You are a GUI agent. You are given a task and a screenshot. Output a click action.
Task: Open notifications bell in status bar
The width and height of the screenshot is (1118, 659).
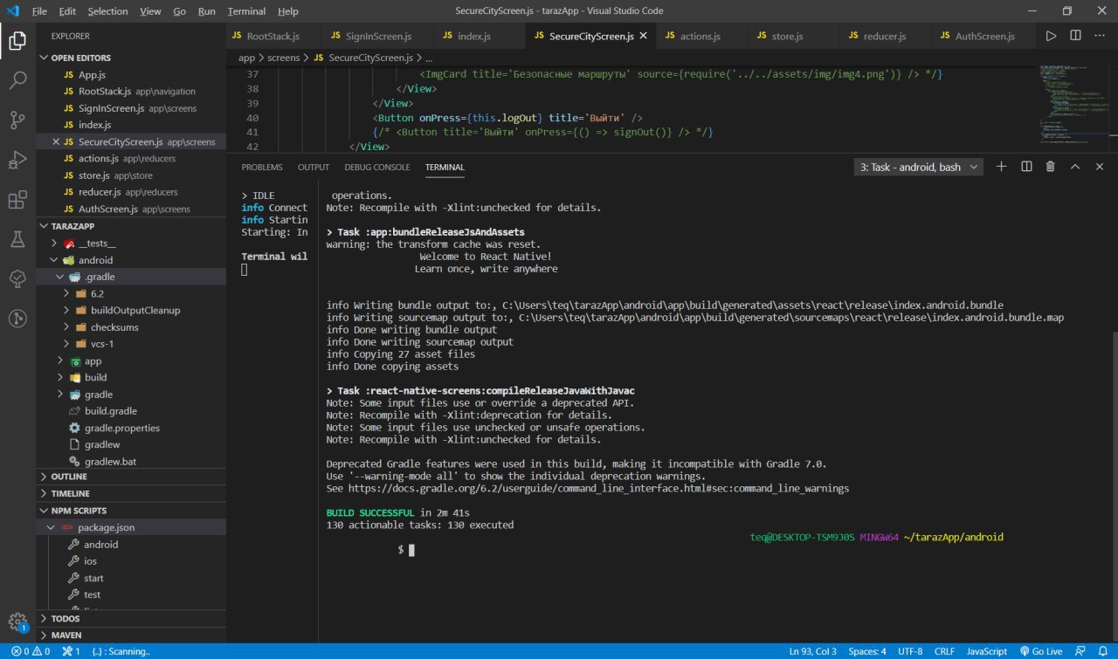click(1104, 651)
